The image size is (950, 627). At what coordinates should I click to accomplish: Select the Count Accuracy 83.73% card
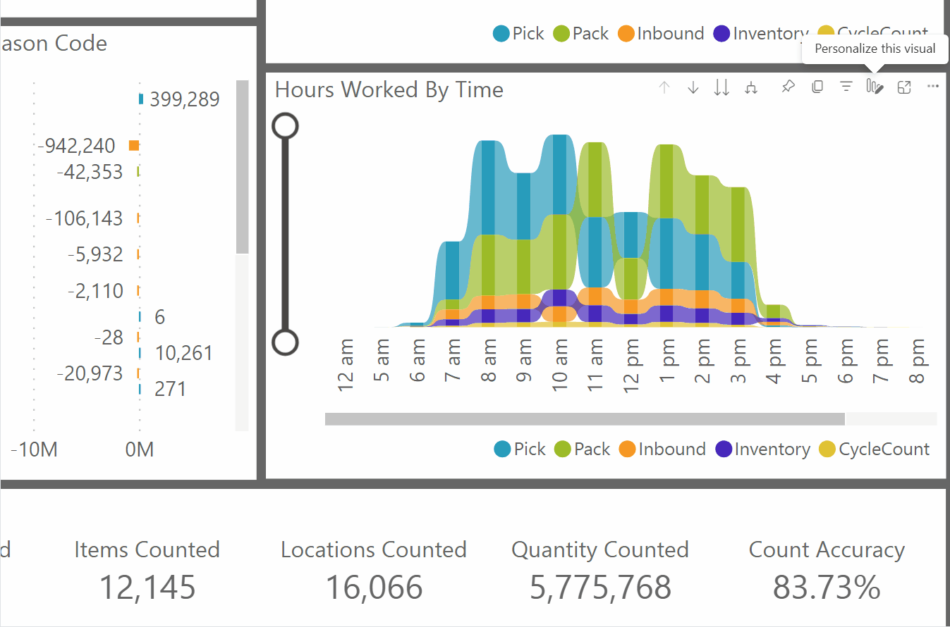tap(827, 572)
